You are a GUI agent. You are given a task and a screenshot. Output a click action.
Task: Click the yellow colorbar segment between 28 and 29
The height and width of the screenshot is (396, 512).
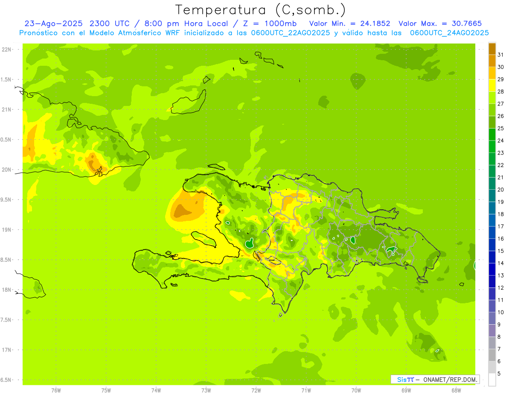(x=492, y=85)
